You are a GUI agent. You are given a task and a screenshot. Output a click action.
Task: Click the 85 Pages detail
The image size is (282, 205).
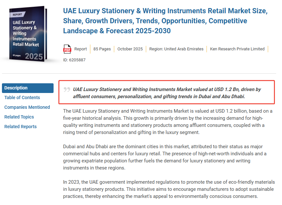tap(102, 49)
